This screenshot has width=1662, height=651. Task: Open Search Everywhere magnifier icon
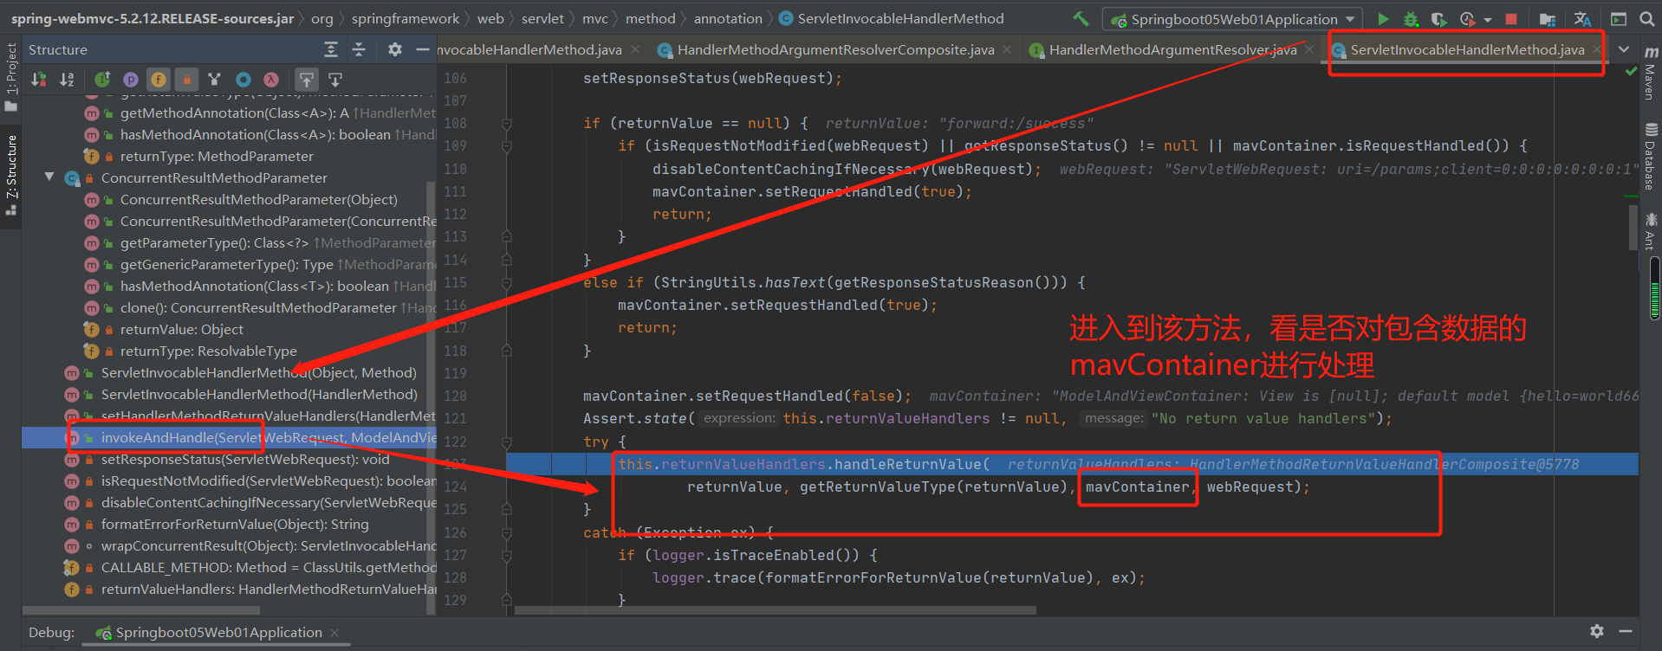[x=1646, y=18]
